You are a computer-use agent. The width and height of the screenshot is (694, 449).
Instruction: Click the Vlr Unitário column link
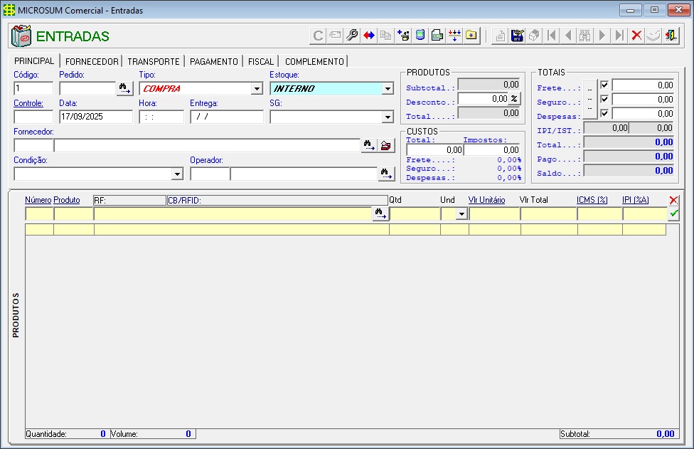[486, 200]
